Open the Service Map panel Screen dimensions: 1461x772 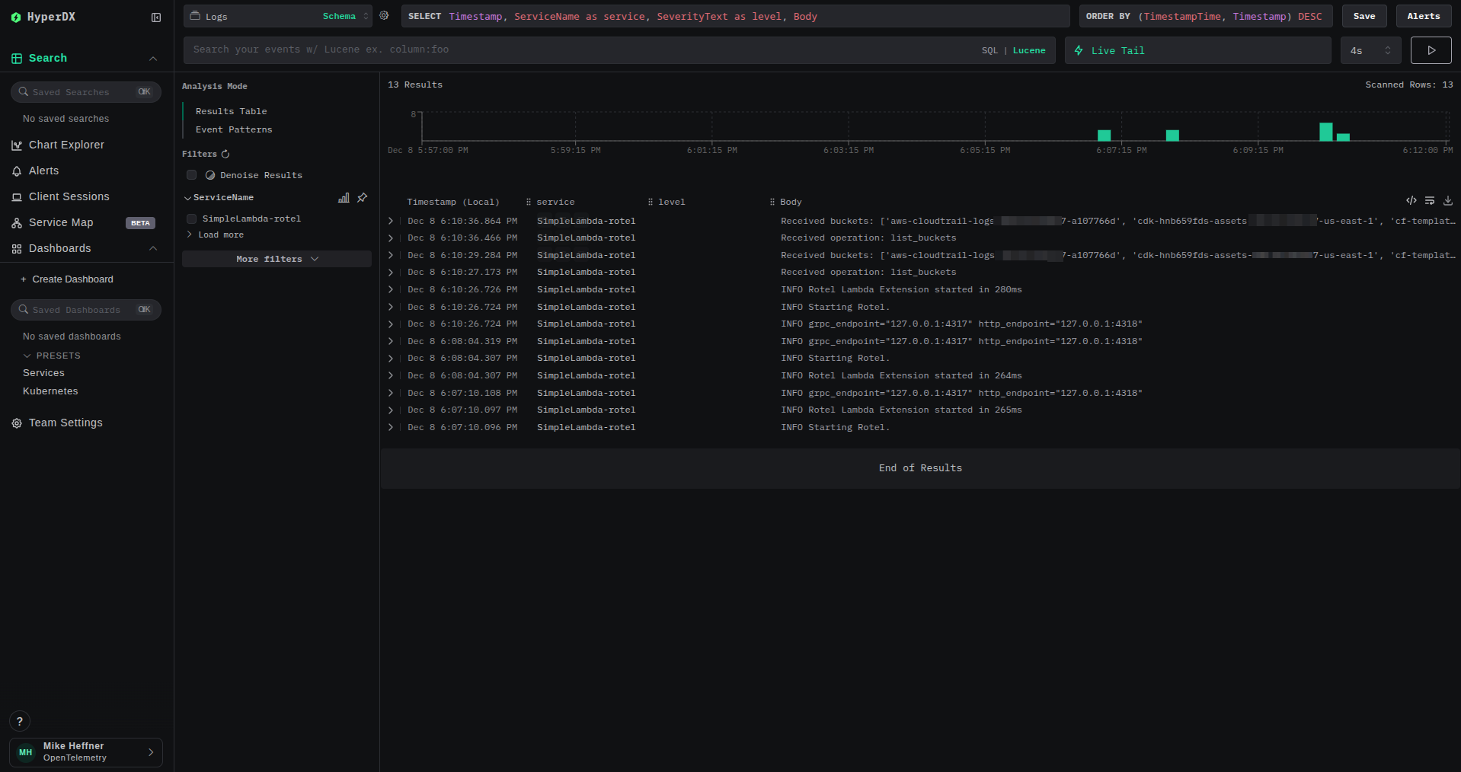click(x=61, y=222)
